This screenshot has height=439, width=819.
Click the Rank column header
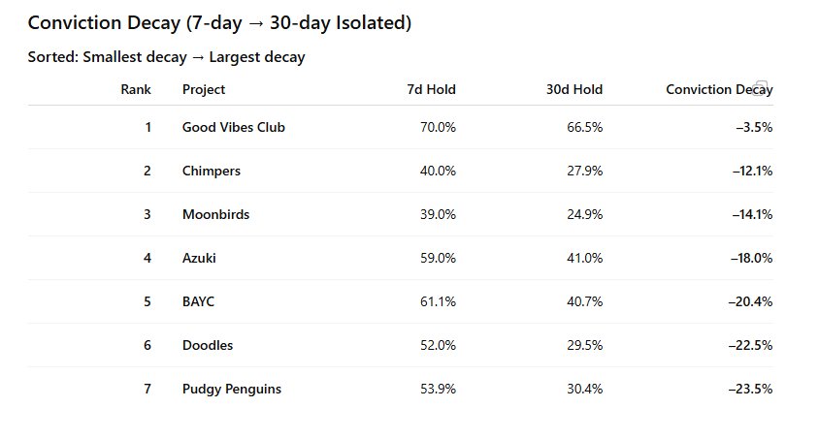click(x=136, y=90)
